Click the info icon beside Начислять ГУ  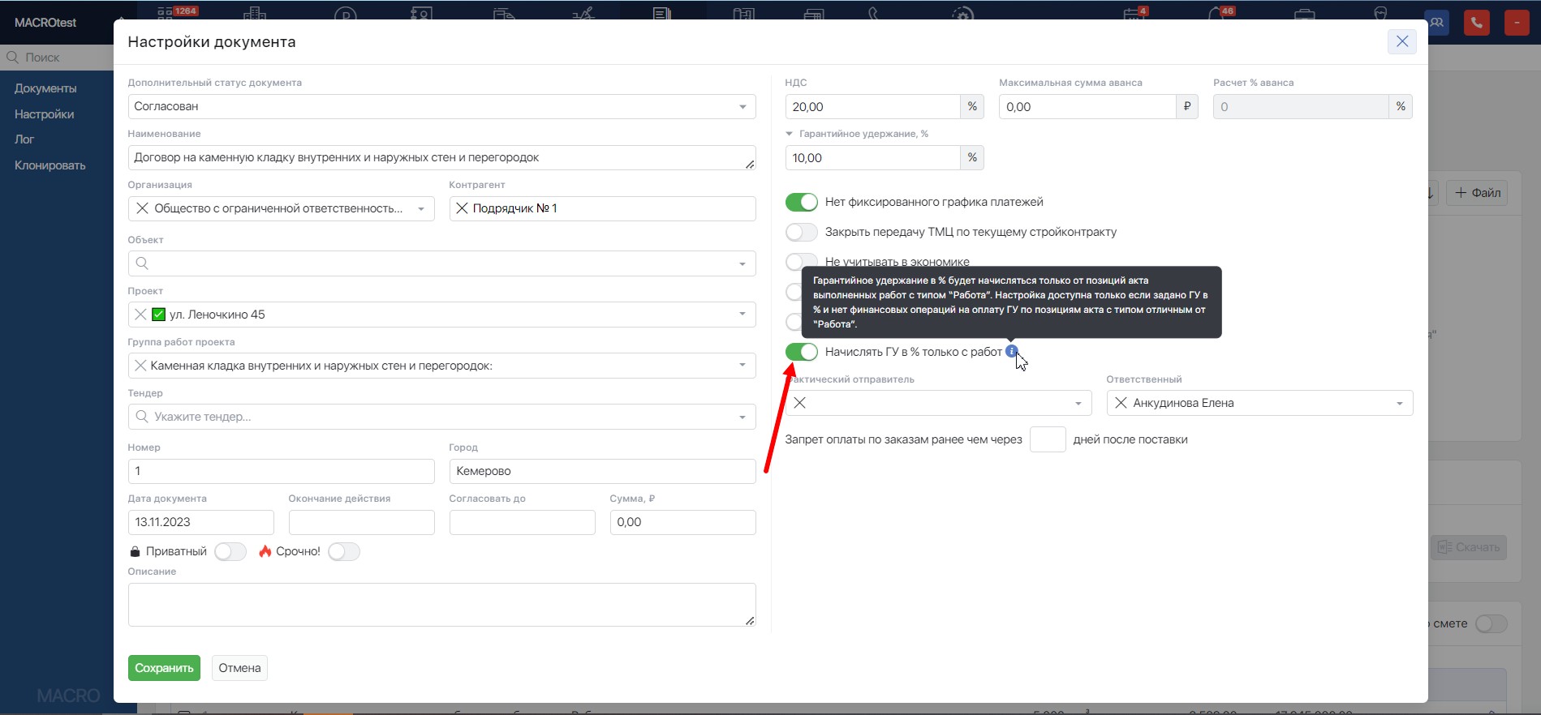[x=1011, y=351]
